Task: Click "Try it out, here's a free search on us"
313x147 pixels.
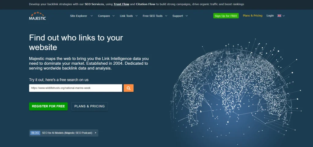Action: pyautogui.click(x=59, y=80)
